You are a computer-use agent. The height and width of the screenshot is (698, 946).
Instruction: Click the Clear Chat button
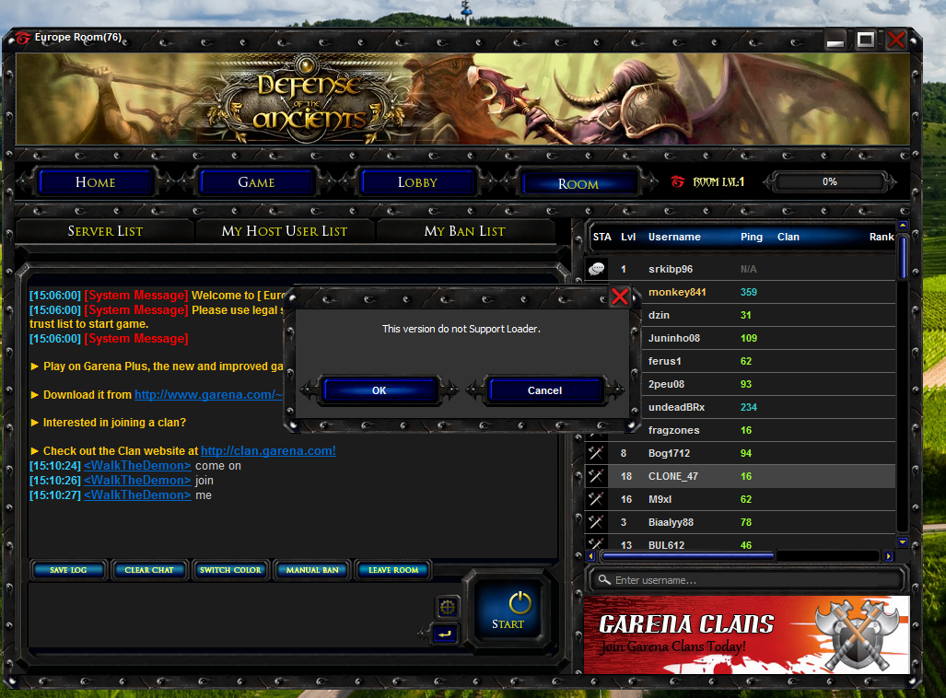tap(149, 569)
